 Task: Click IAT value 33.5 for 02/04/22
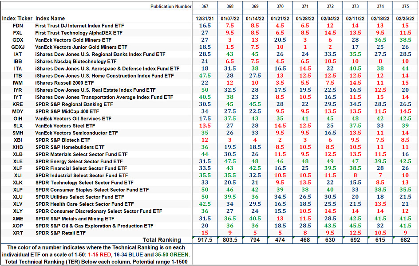[x=330, y=54]
